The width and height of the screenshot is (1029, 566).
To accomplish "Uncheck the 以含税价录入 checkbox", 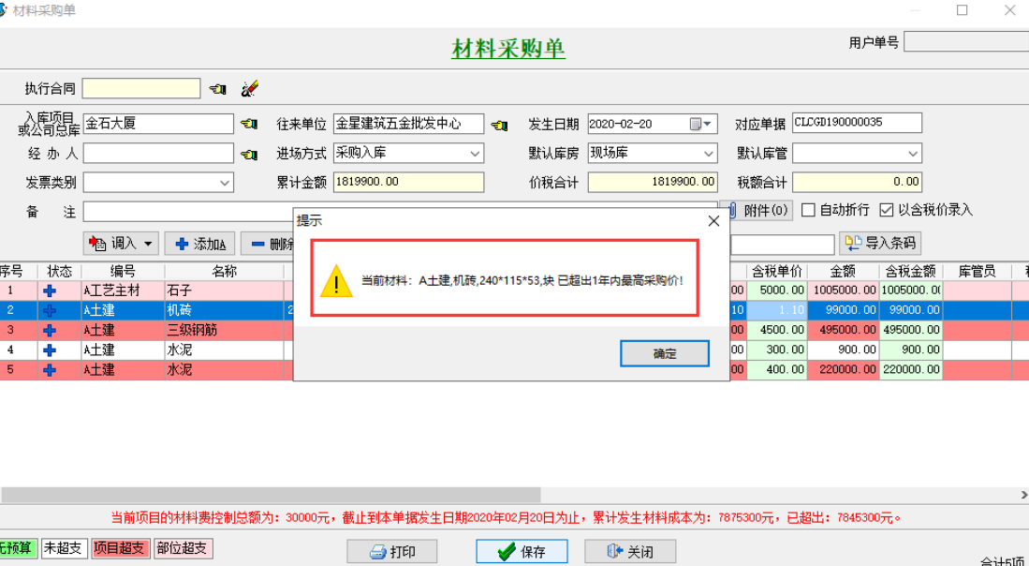I will (x=888, y=209).
